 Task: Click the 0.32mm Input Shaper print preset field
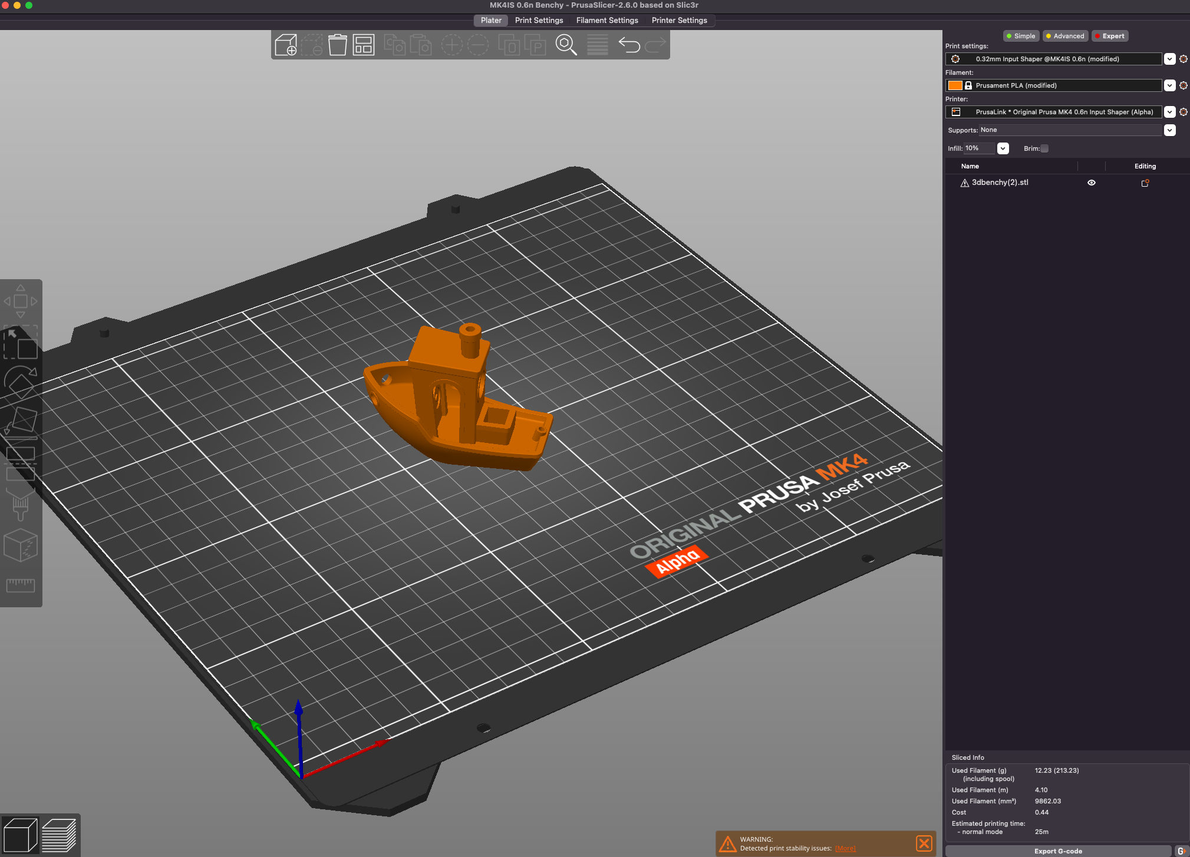(1054, 59)
